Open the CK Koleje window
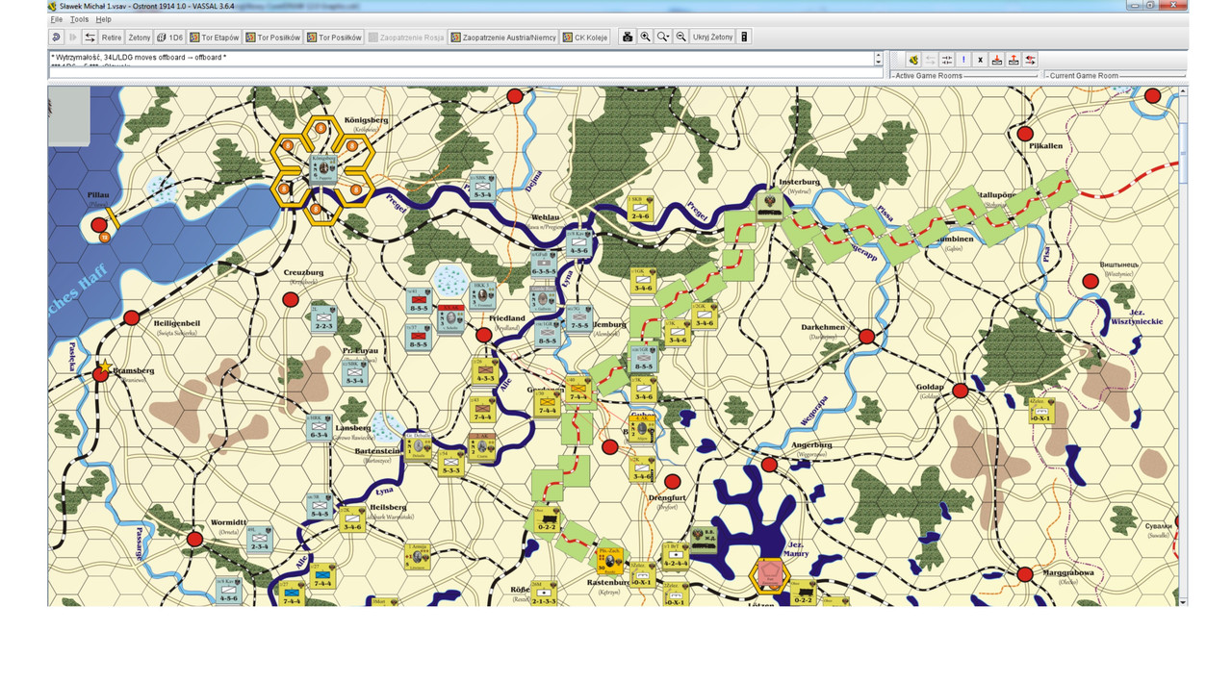Image resolution: width=1232 pixels, height=682 pixels. click(586, 38)
